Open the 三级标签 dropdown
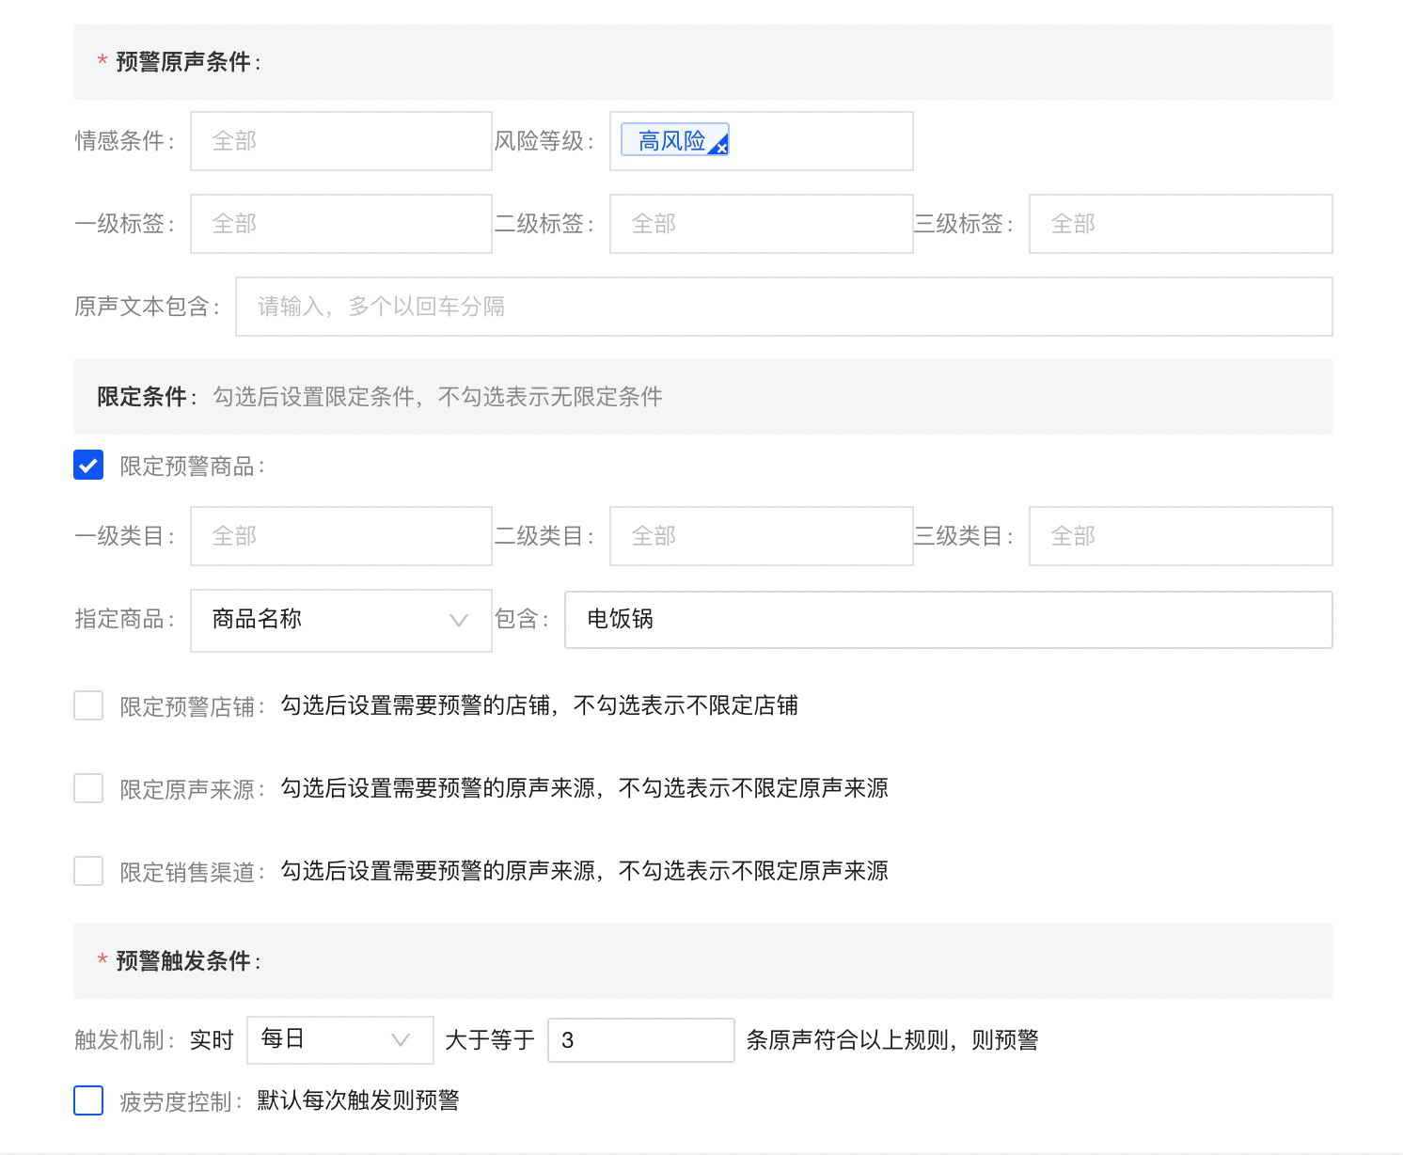 [x=1181, y=224]
